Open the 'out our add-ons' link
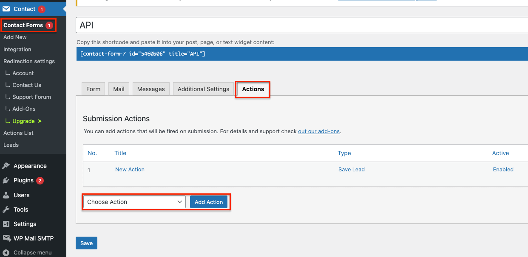The height and width of the screenshot is (257, 528). tap(318, 131)
